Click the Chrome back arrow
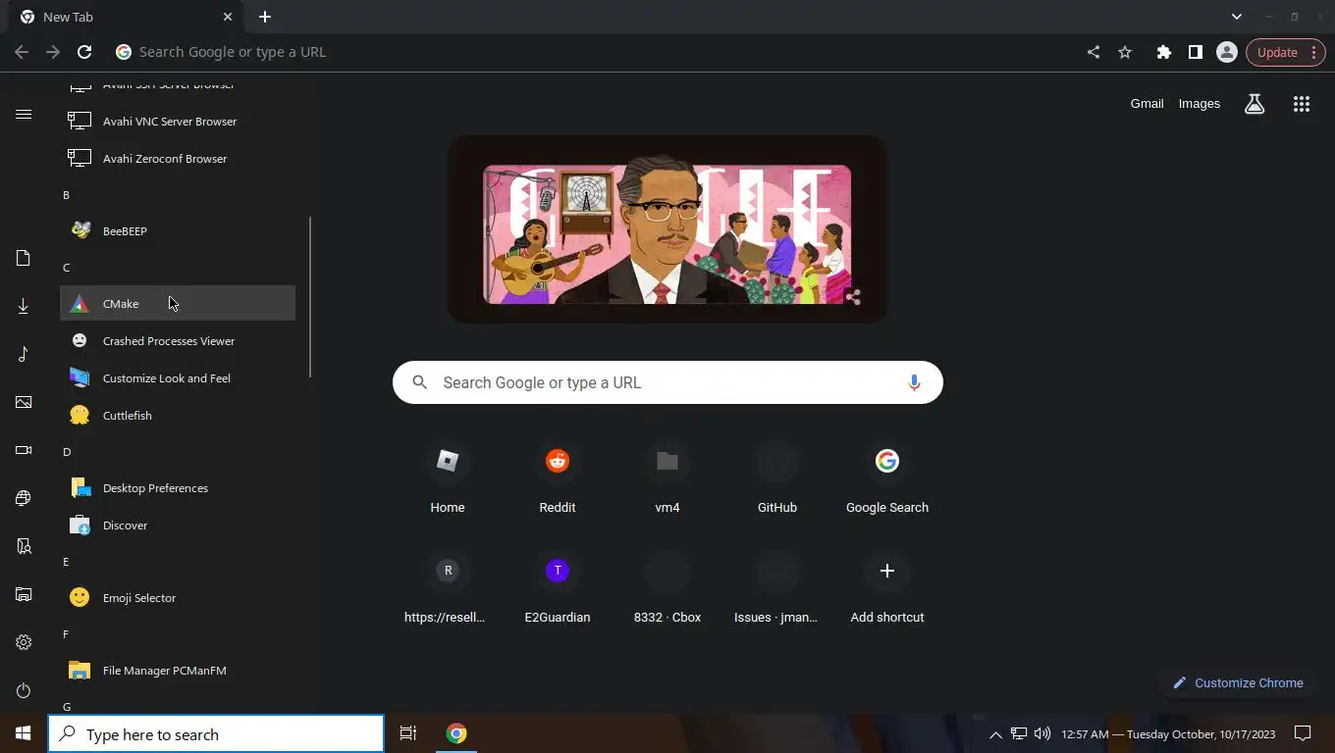 [x=22, y=52]
